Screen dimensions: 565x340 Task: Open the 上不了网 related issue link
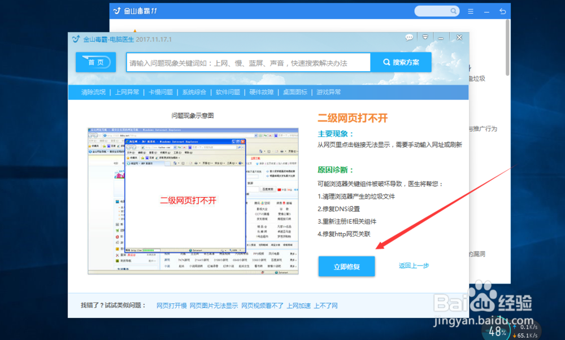click(x=326, y=306)
